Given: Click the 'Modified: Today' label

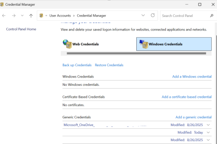Looking at the screenshot, I should click(x=190, y=132).
